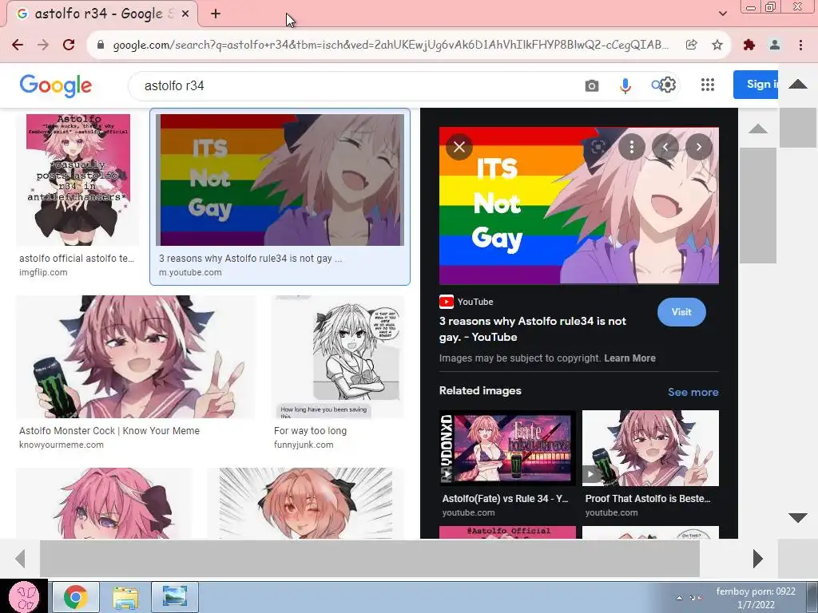Screen dimensions: 818x613
Task: Open the Astolfo(Fate) vs Rule 34 related image
Action: [507, 449]
